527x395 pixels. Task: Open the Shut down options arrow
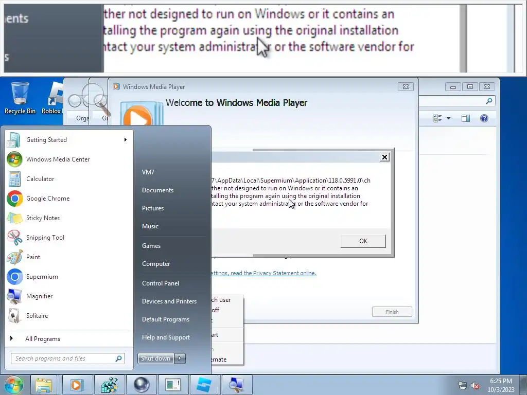[x=180, y=358]
